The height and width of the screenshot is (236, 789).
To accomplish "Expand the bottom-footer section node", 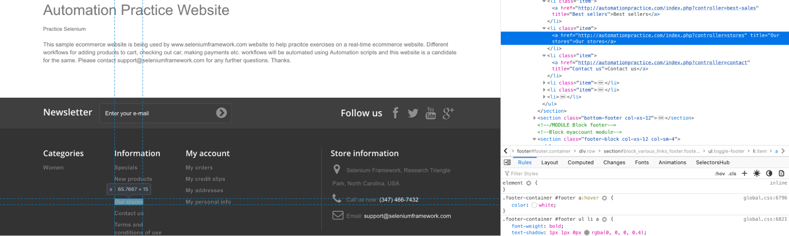I will pyautogui.click(x=535, y=118).
